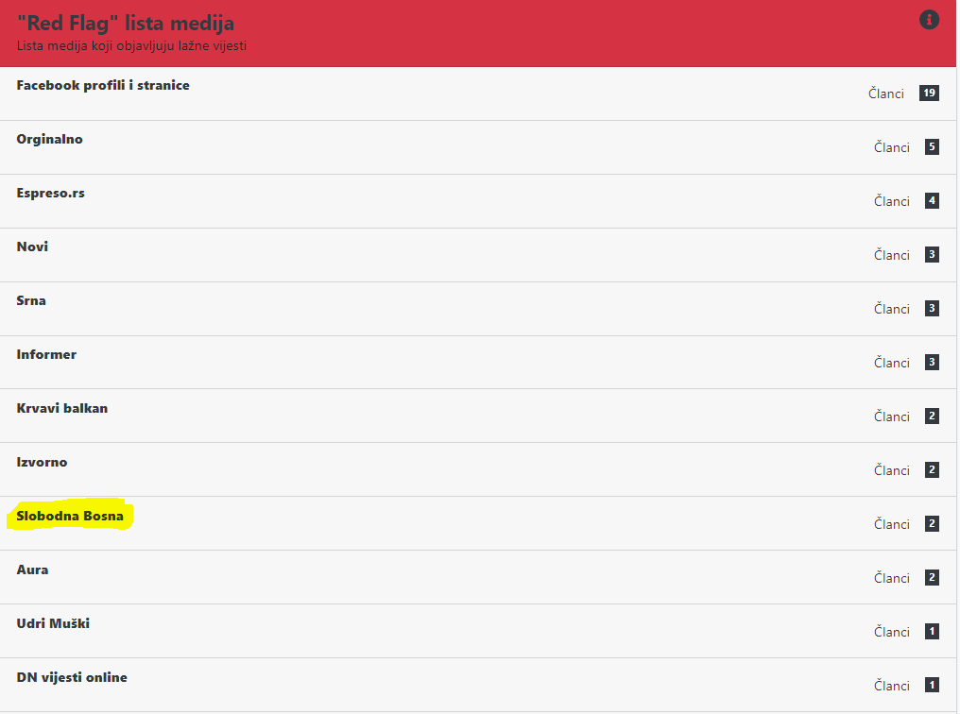Click the 1 badge for Udri Muški
The image size is (960, 714).
pos(932,632)
